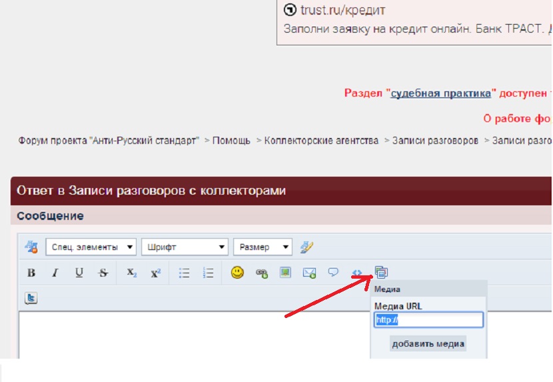Insert a hyperlink with link icon
Viewport: 553px width, 382px height.
(261, 273)
